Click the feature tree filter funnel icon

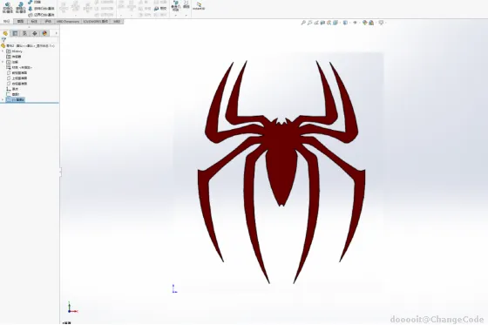tap(3, 40)
